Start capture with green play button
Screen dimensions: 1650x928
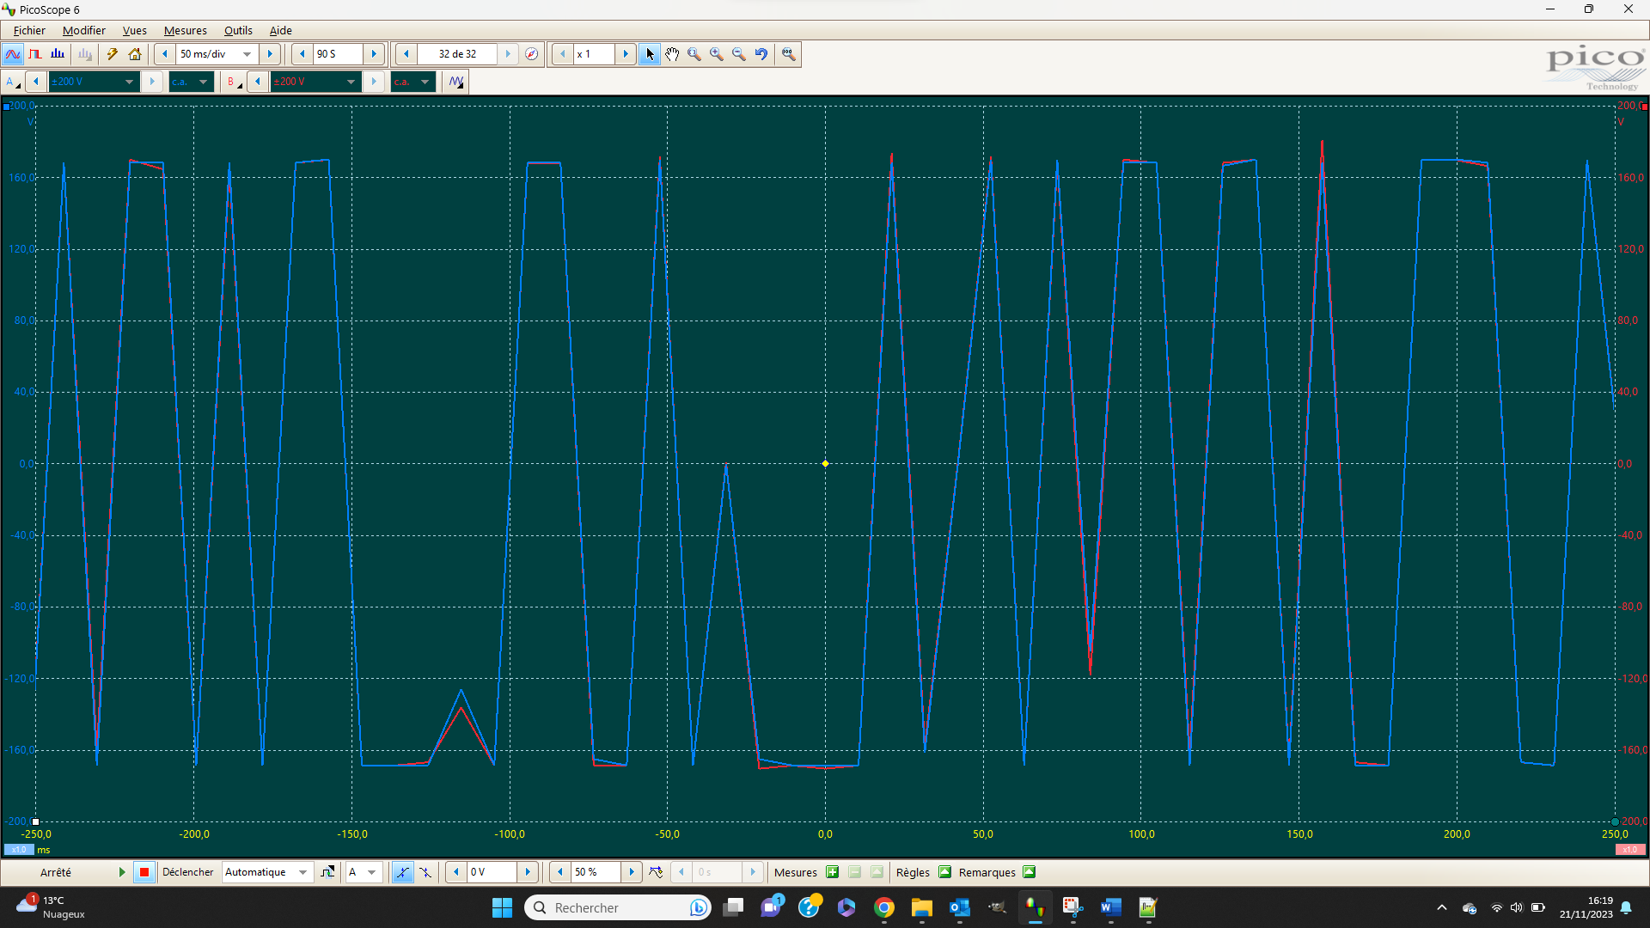coord(122,872)
